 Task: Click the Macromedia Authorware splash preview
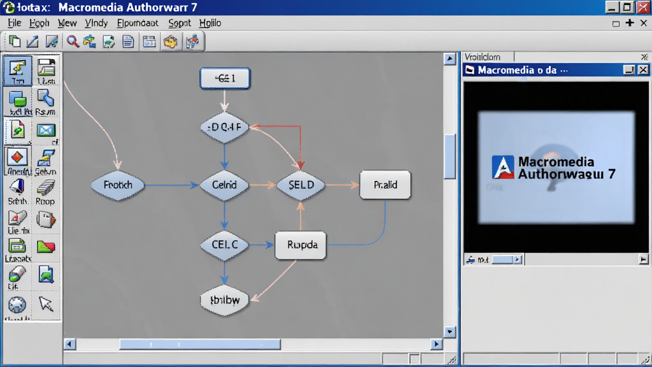[556, 168]
